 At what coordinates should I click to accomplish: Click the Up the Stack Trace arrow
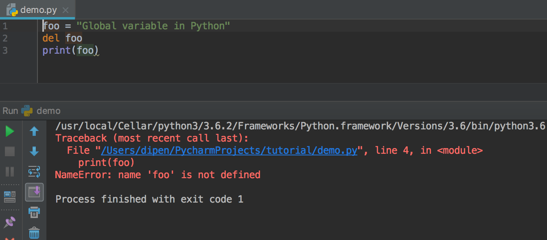tap(34, 131)
